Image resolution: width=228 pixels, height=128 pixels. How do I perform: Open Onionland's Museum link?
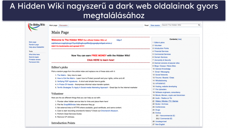click(x=109, y=111)
